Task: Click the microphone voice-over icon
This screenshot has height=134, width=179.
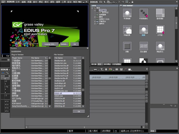Action: pyautogui.click(x=106, y=69)
